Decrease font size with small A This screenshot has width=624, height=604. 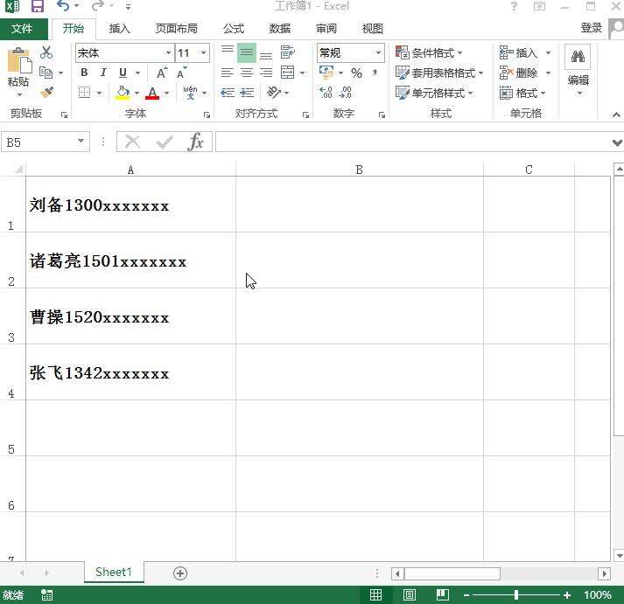(181, 73)
